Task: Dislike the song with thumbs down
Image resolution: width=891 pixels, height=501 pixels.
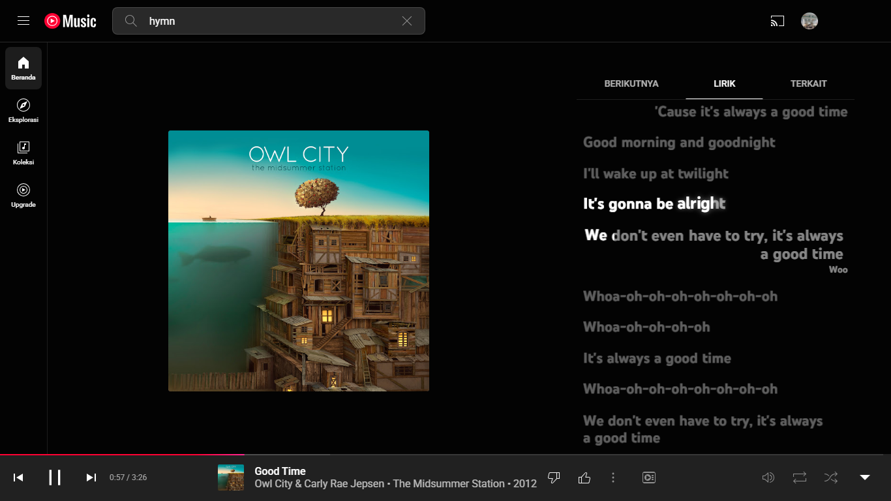Action: pyautogui.click(x=554, y=478)
